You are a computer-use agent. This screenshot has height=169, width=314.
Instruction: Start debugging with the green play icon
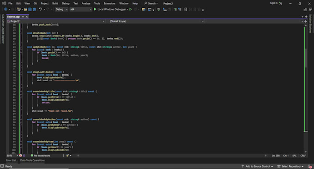pyautogui.click(x=95, y=9)
